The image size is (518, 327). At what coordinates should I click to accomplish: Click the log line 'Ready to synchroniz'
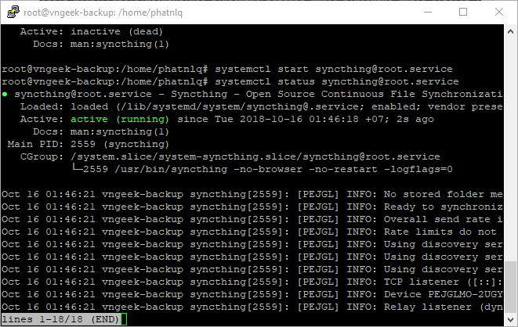(x=252, y=207)
